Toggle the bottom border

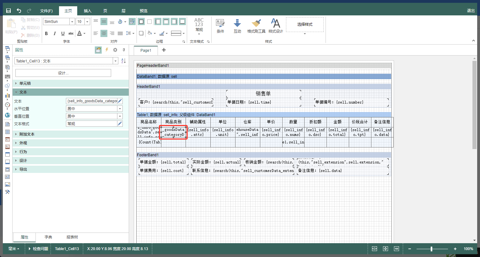(182, 22)
